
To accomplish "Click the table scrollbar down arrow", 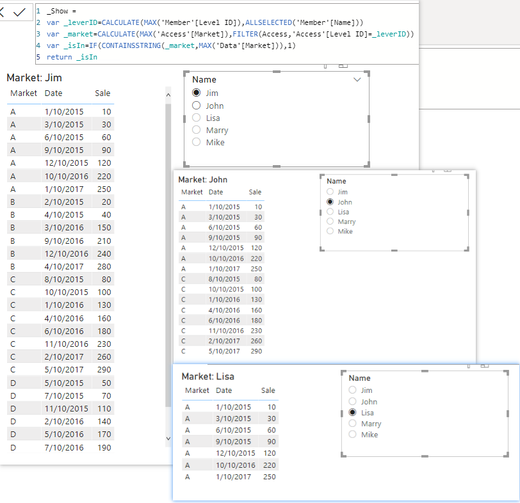I will click(x=168, y=438).
